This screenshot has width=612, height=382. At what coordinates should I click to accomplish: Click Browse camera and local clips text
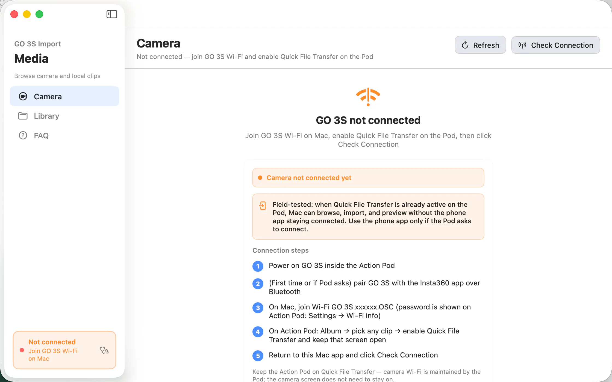point(57,76)
